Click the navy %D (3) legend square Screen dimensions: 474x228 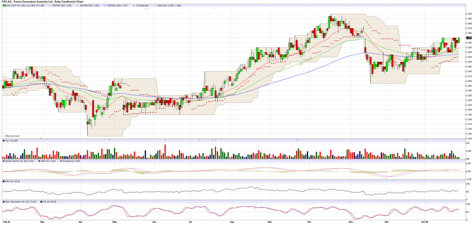41,202
